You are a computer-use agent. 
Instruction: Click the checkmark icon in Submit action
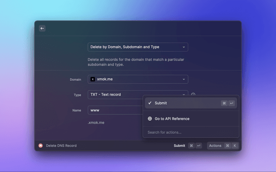[150, 103]
